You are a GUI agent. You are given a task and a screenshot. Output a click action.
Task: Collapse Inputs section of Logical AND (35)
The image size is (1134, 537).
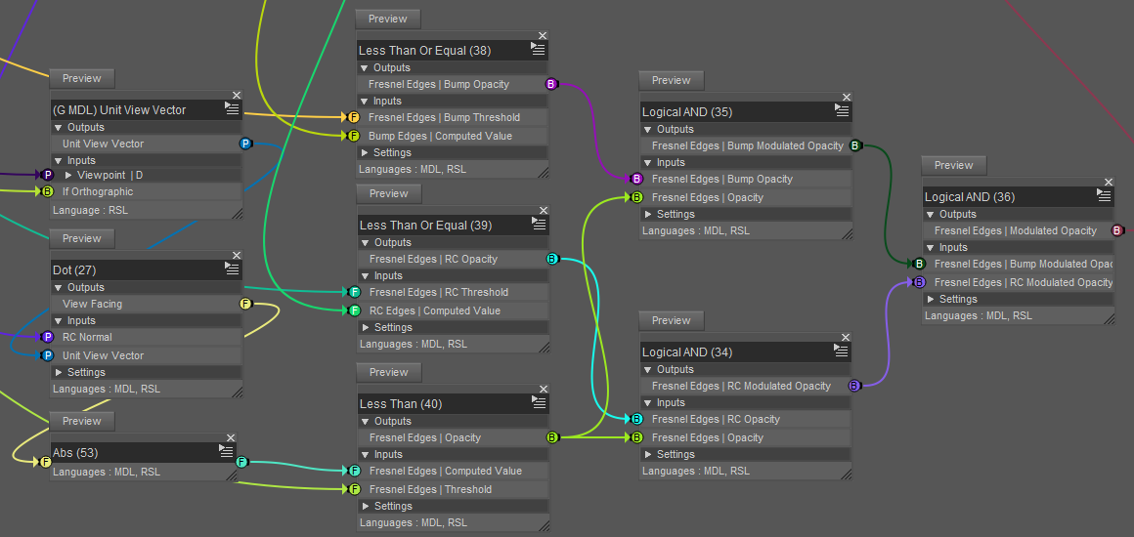coord(646,163)
